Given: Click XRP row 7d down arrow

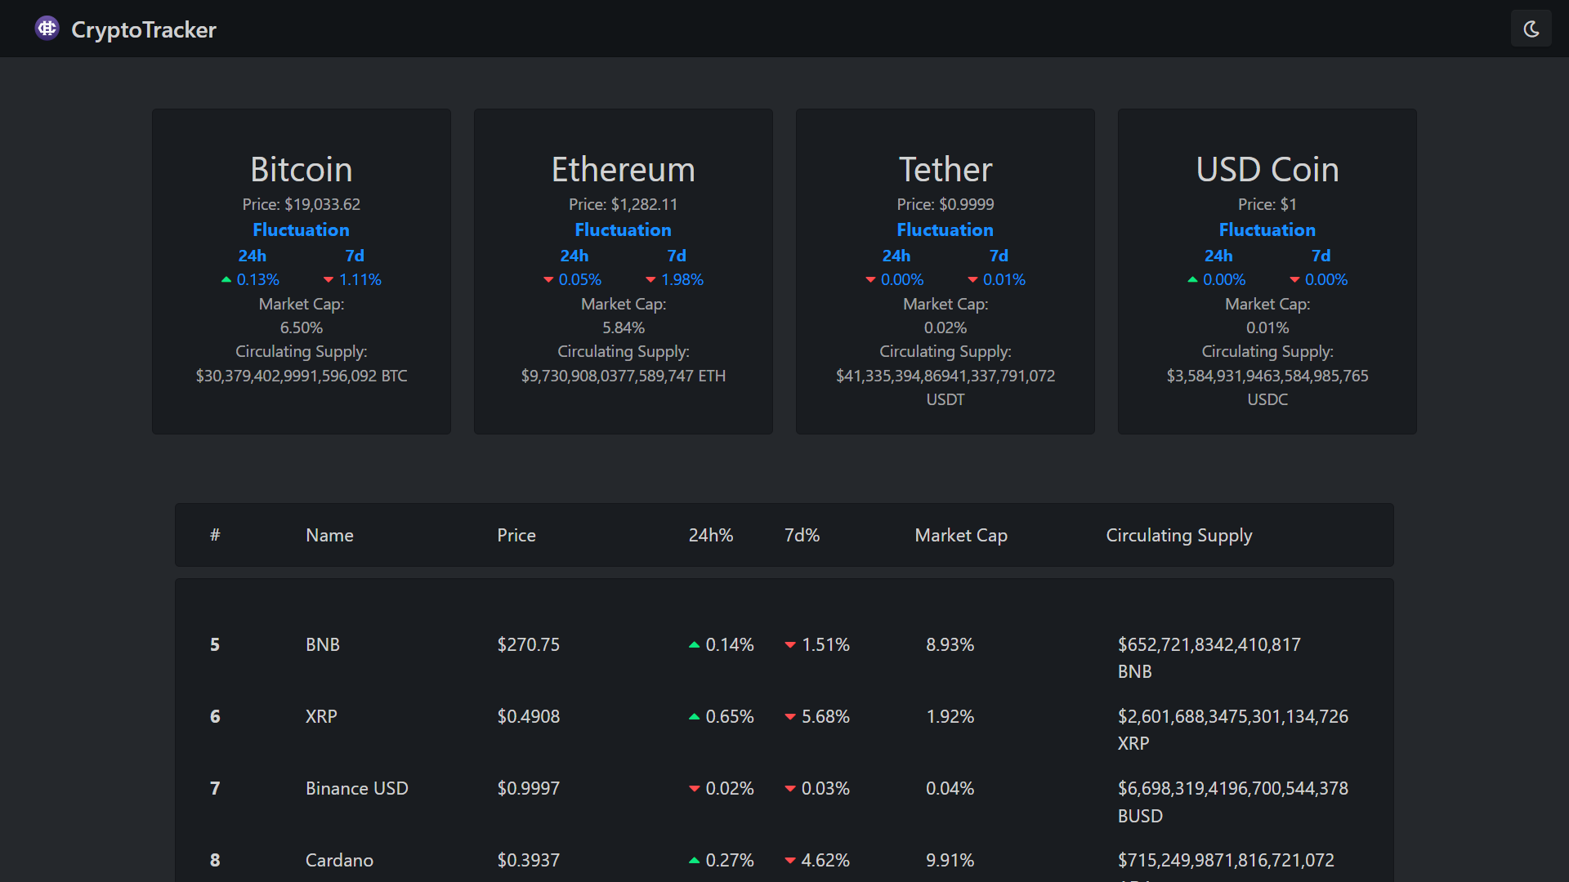Looking at the screenshot, I should tap(790, 717).
